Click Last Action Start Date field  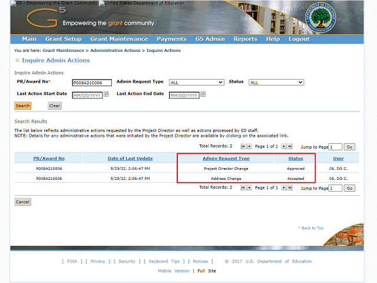(87, 96)
